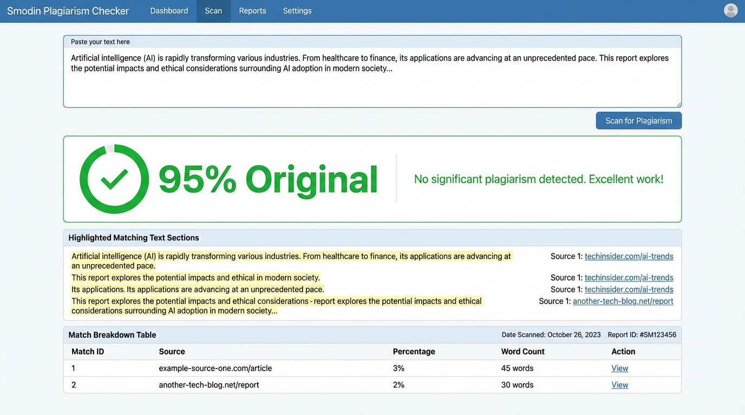Click the green checkmark circle icon

click(x=114, y=179)
